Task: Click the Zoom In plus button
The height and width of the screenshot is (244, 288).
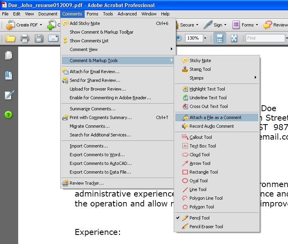Action: (179, 38)
